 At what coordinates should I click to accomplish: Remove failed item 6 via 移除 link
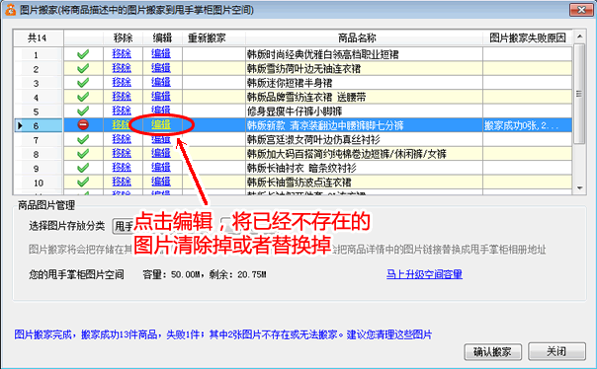click(122, 124)
